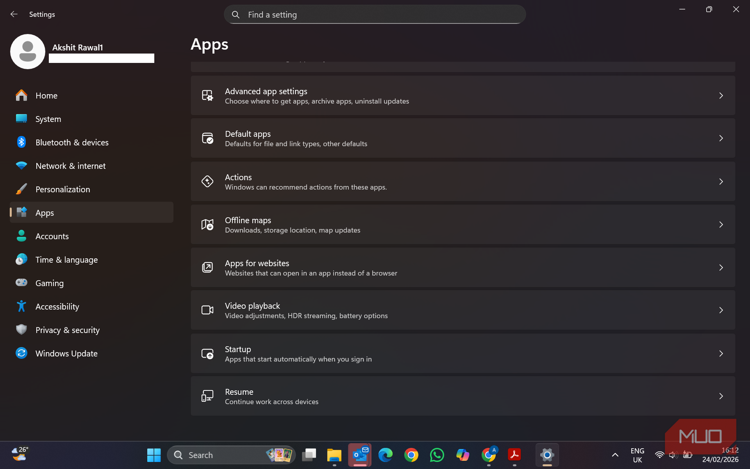Open WhatsApp from the taskbar
The width and height of the screenshot is (750, 469).
pos(437,455)
